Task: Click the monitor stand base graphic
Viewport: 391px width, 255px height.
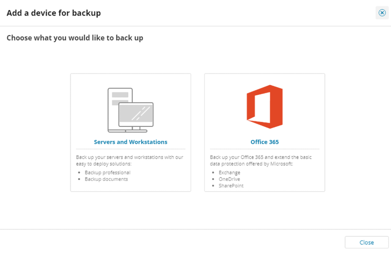Action: click(127, 131)
